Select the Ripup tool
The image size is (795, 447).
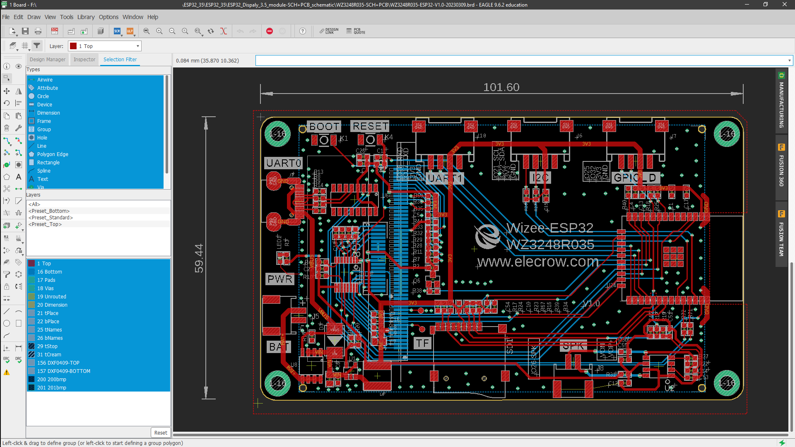[x=19, y=141]
